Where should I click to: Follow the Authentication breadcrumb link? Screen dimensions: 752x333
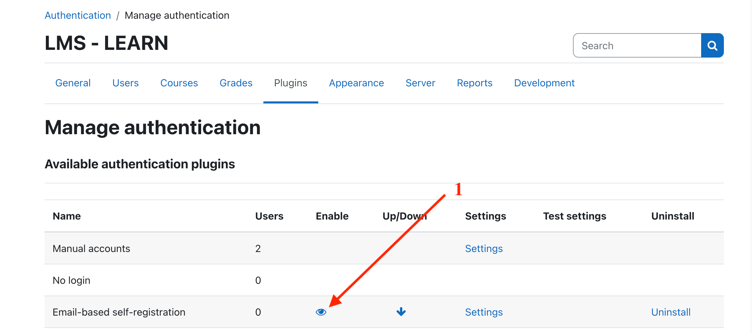(x=78, y=15)
